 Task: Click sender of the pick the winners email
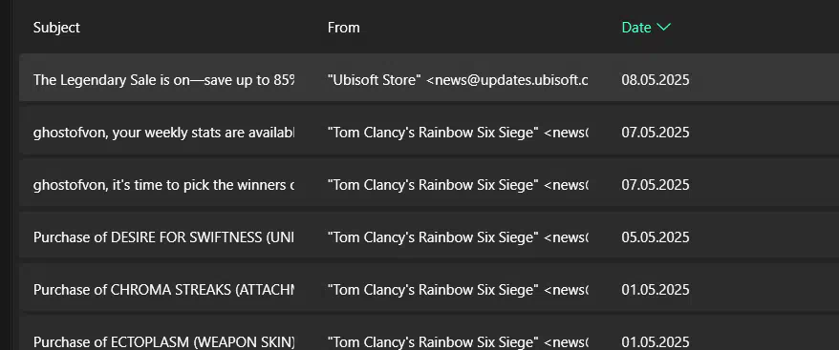pos(458,184)
